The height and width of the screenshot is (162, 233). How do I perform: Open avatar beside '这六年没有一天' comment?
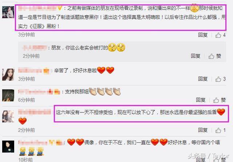pyautogui.click(x=8, y=116)
